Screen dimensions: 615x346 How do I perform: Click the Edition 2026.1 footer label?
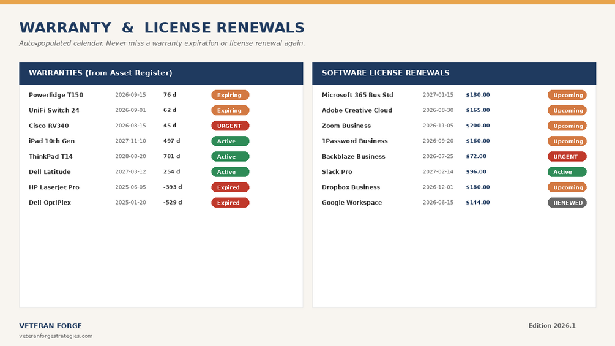pos(552,325)
